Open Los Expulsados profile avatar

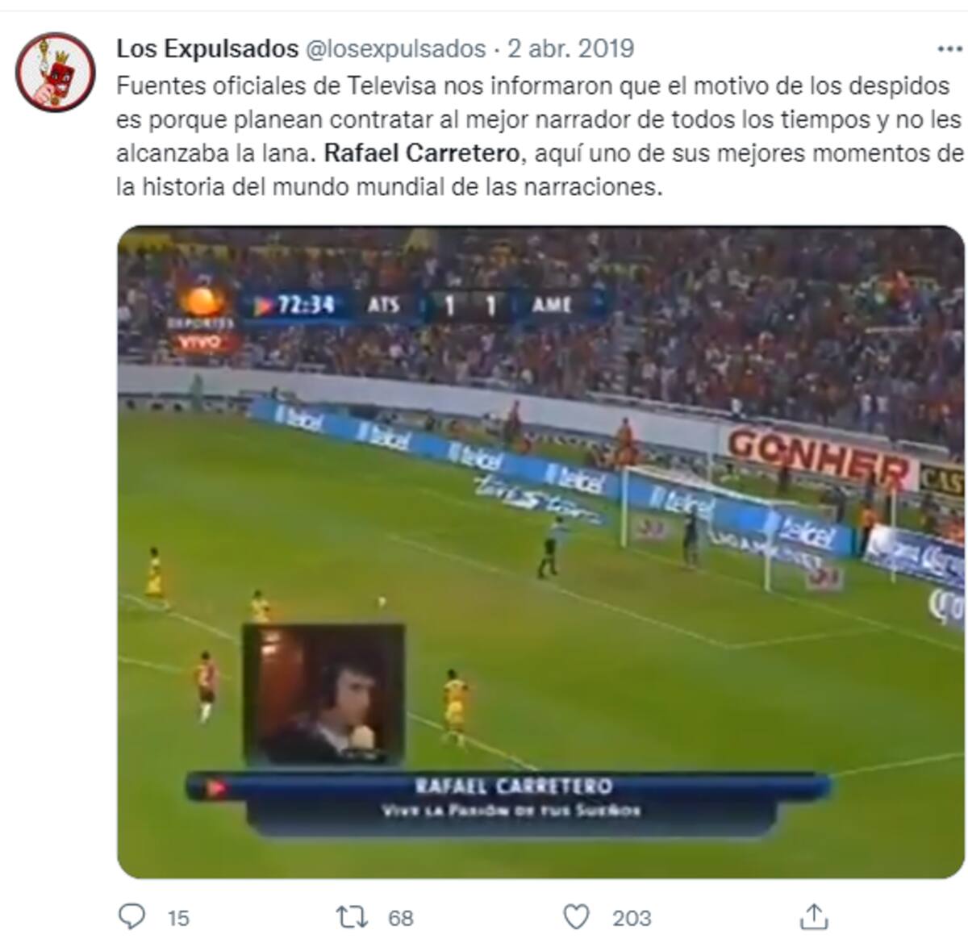(x=56, y=72)
